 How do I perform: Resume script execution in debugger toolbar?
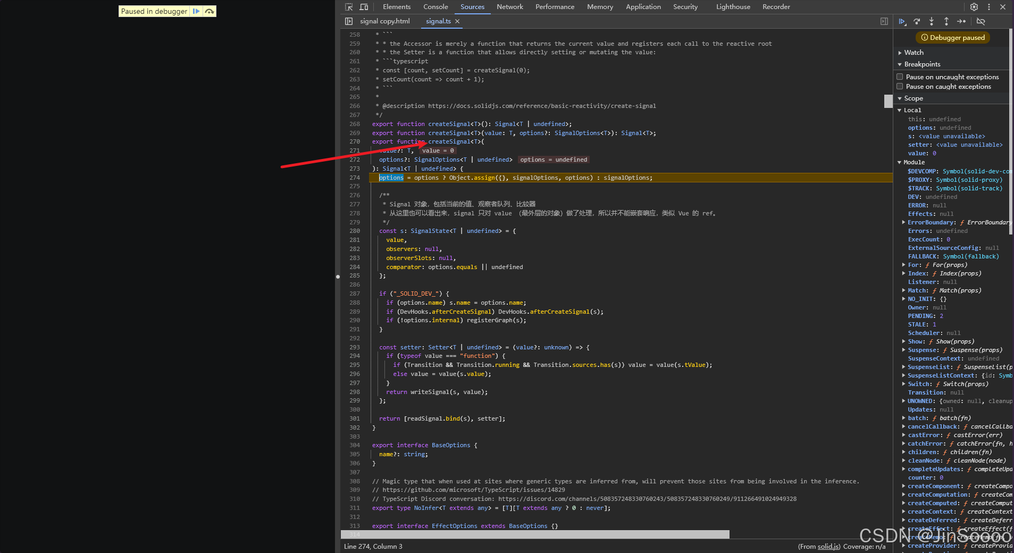click(902, 21)
